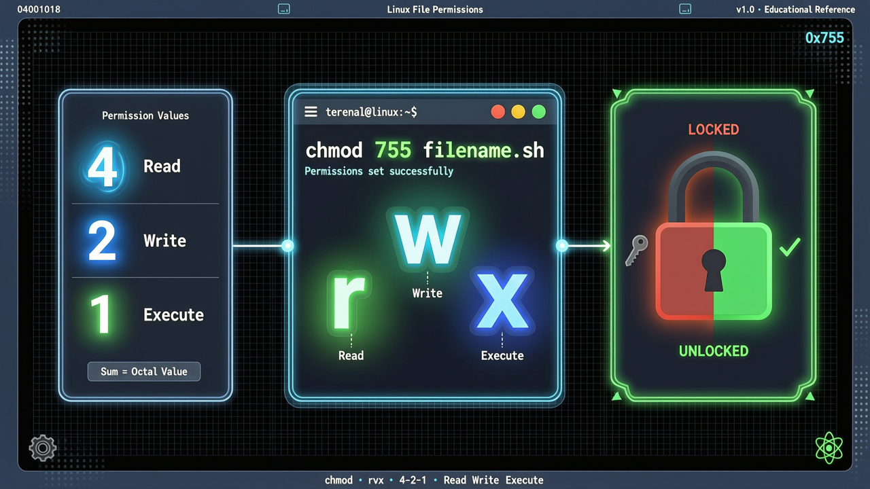Open the terminal hamburger menu
Viewport: 870px width, 489px height.
pos(311,112)
